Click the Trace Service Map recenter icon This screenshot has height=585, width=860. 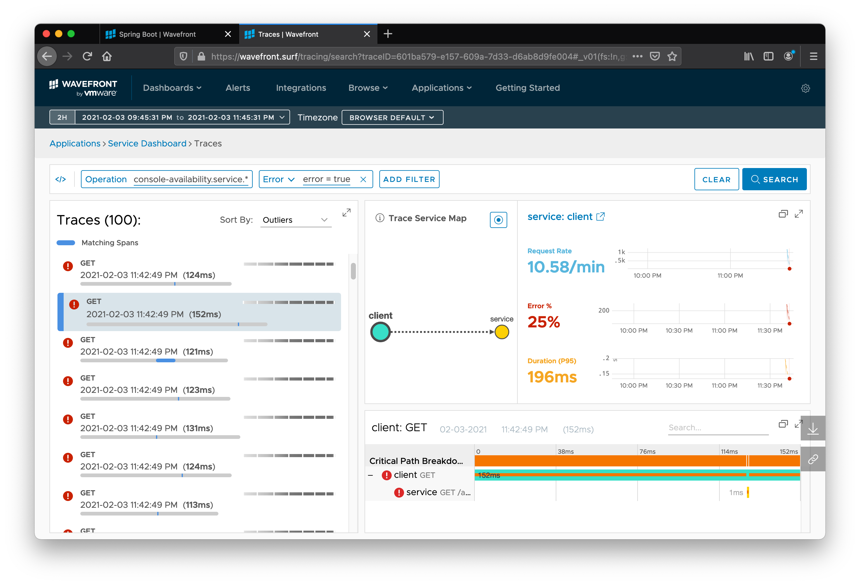click(498, 220)
